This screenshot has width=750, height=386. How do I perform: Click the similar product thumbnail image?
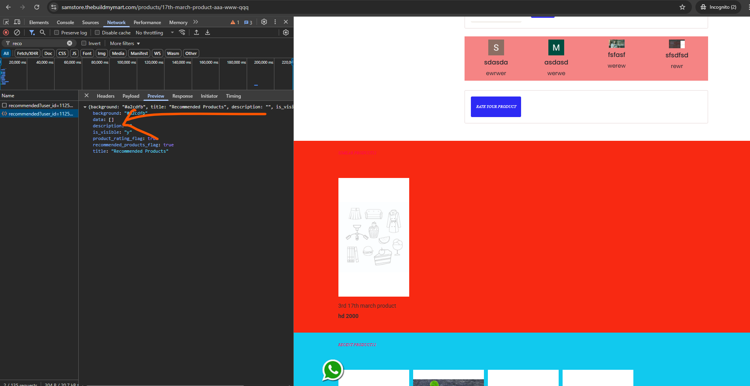374,237
